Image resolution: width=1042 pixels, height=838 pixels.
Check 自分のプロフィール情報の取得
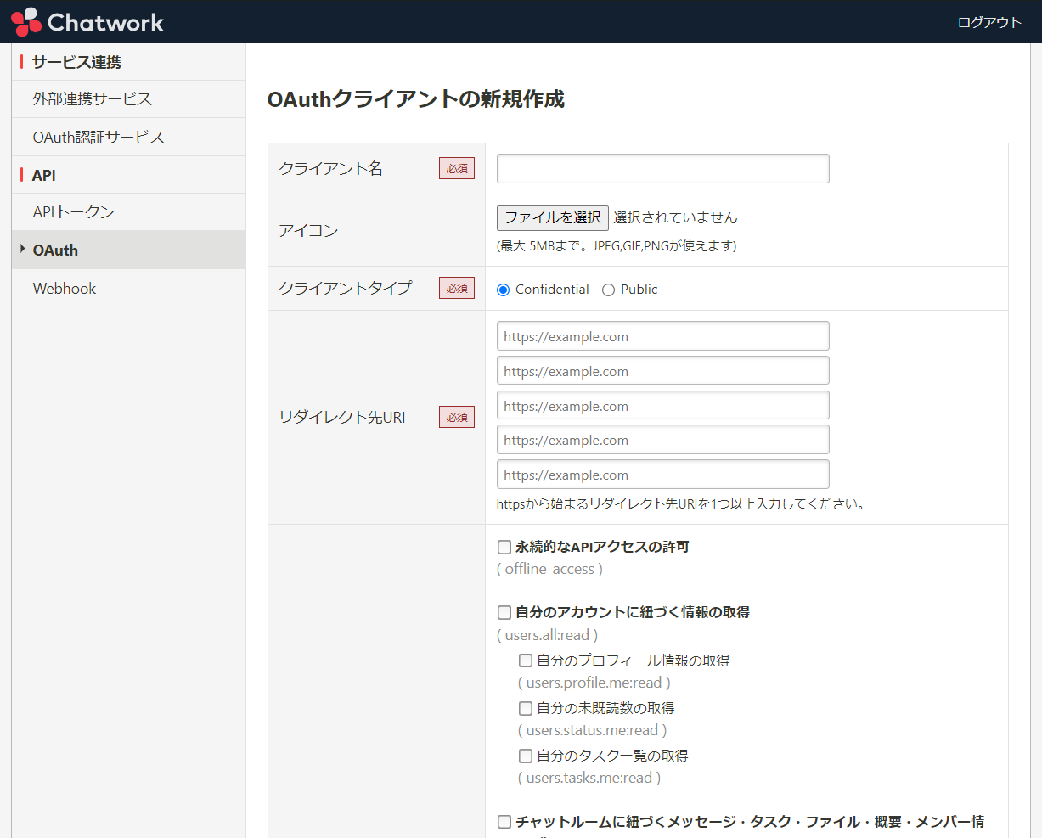pyautogui.click(x=526, y=661)
